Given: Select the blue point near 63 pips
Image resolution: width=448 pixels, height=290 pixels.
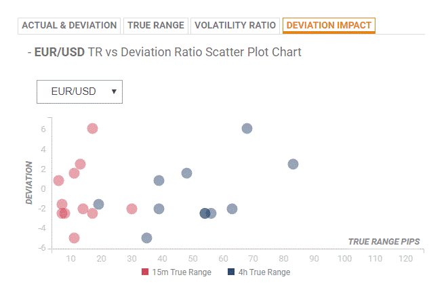Looking at the screenshot, I should [232, 209].
